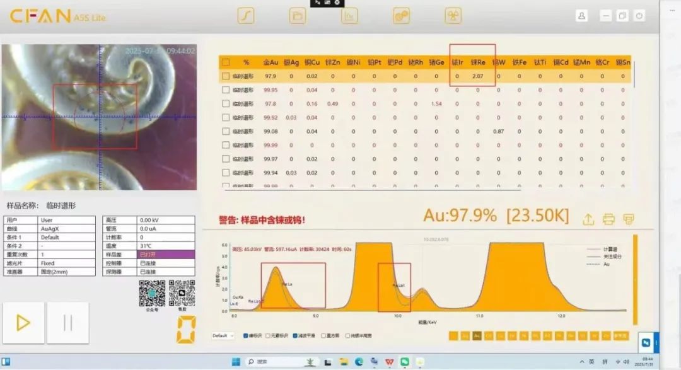
Task: Open the Default dropdown below the spectrum chart
Action: point(223,335)
